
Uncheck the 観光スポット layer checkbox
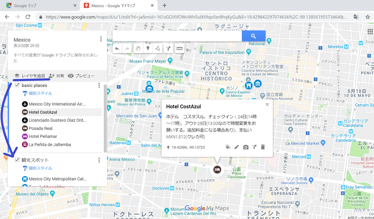pos(17,160)
